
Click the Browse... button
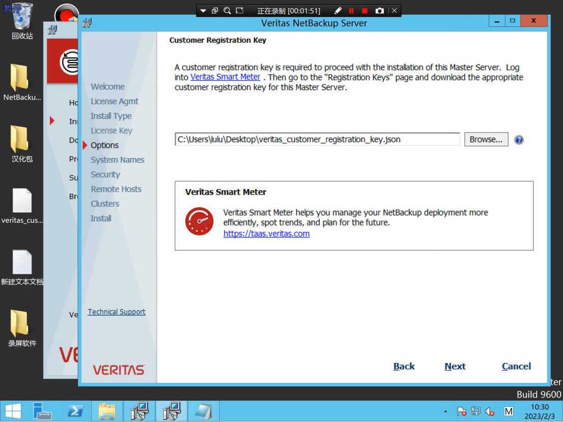pos(486,139)
